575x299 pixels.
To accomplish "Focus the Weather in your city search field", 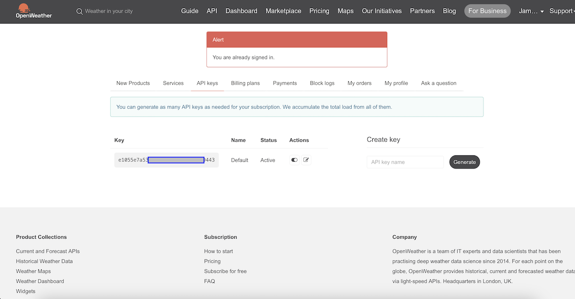I will pyautogui.click(x=109, y=11).
